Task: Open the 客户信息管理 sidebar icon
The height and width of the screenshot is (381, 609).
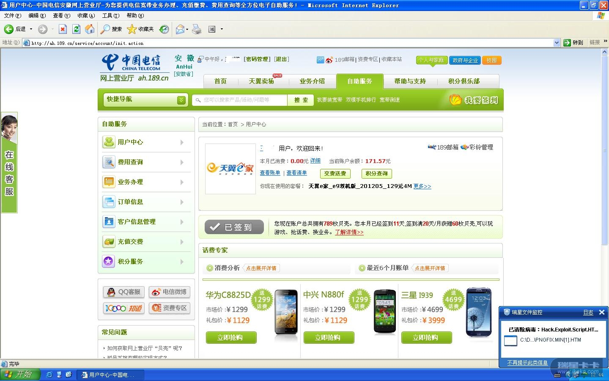Action: pyautogui.click(x=109, y=222)
